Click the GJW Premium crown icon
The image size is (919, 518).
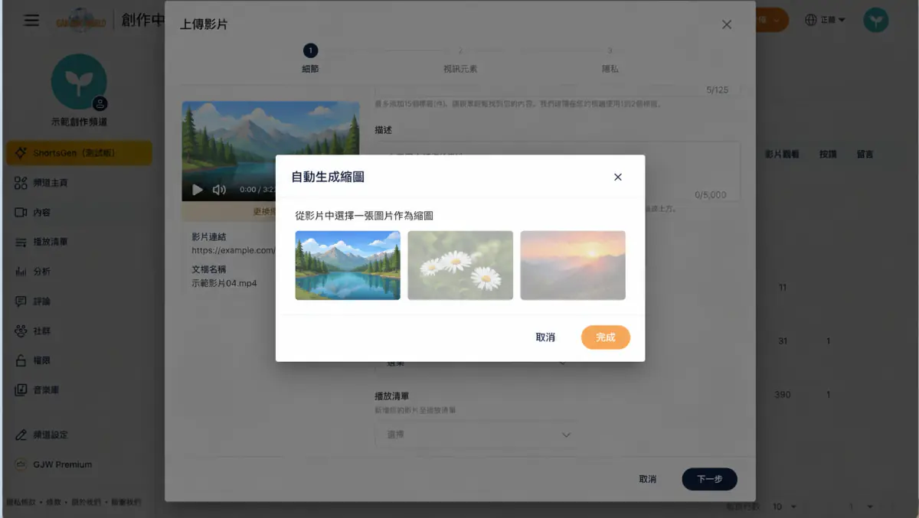tap(21, 464)
